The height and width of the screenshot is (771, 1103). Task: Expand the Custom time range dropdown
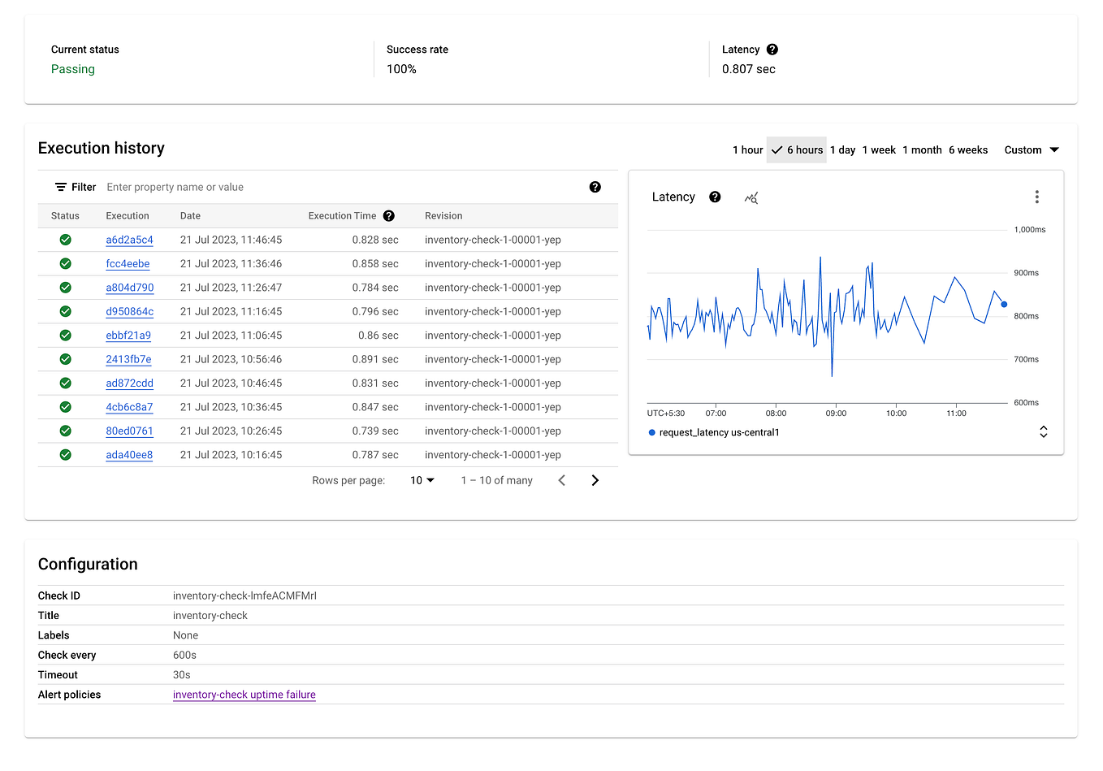click(1032, 149)
